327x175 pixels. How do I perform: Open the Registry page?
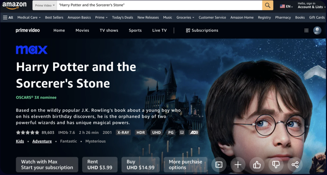pos(264,17)
